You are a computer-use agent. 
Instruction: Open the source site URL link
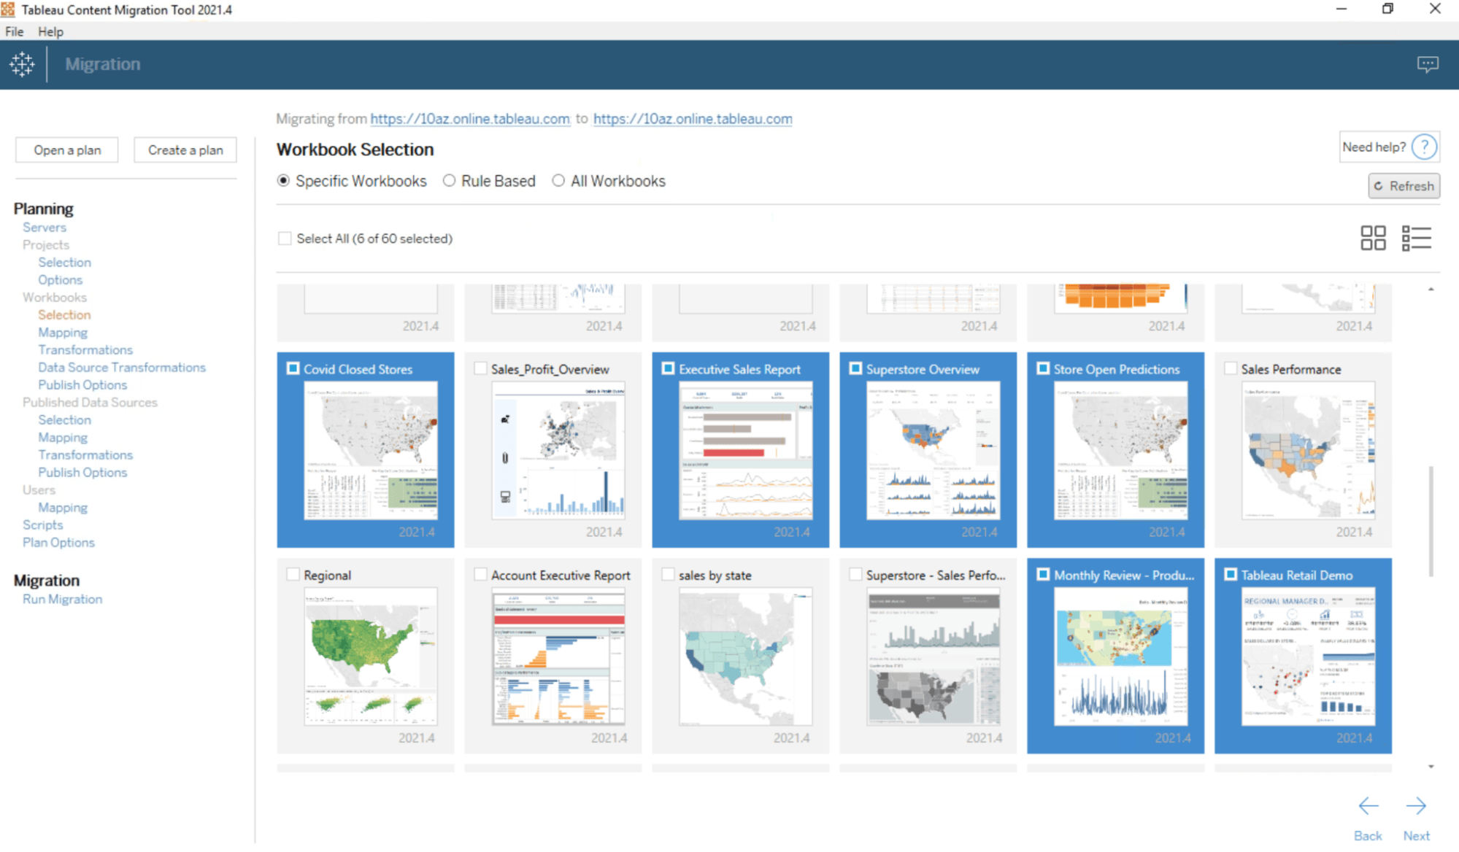click(x=469, y=119)
